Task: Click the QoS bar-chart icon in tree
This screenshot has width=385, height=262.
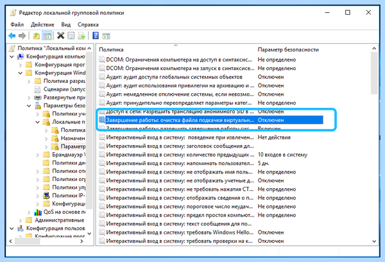Action: [38, 212]
